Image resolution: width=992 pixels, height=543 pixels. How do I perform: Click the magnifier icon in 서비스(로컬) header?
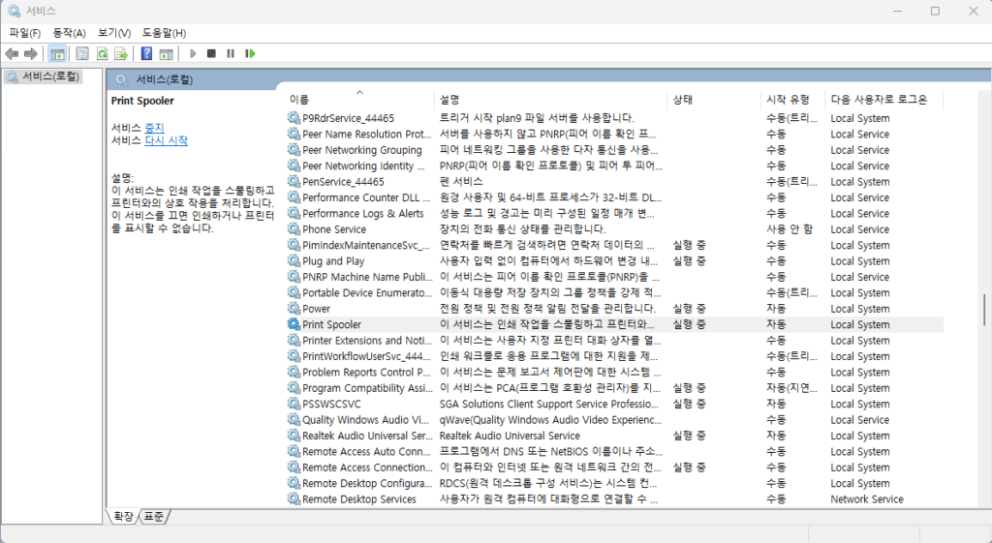tap(121, 79)
